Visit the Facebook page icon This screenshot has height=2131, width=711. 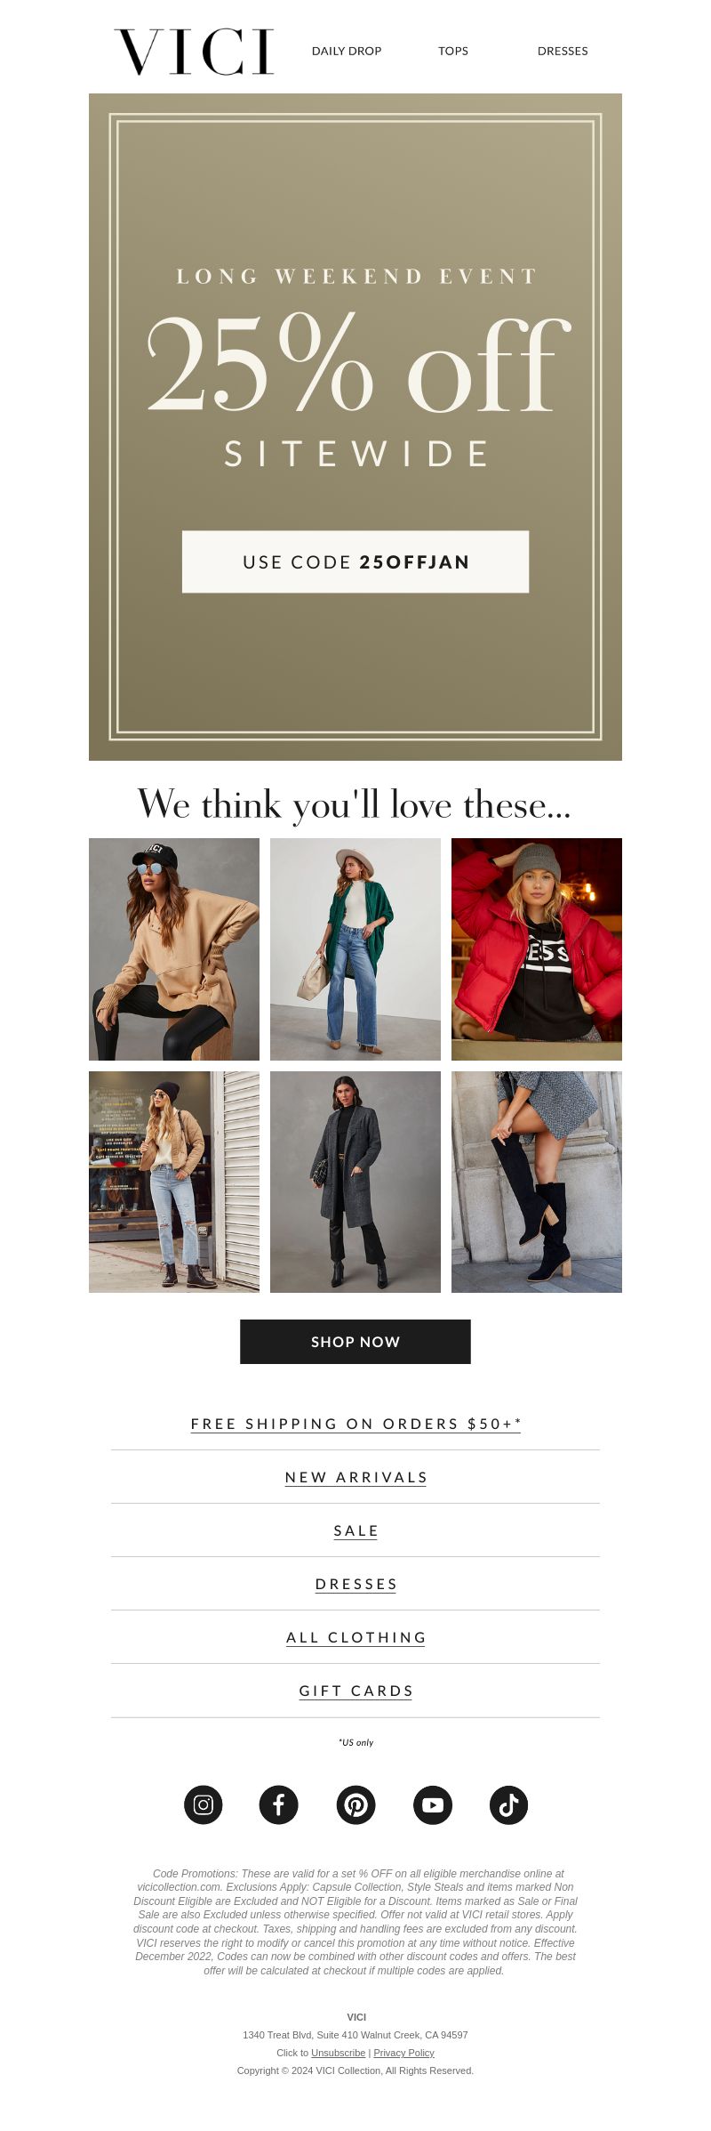pyautogui.click(x=278, y=1804)
